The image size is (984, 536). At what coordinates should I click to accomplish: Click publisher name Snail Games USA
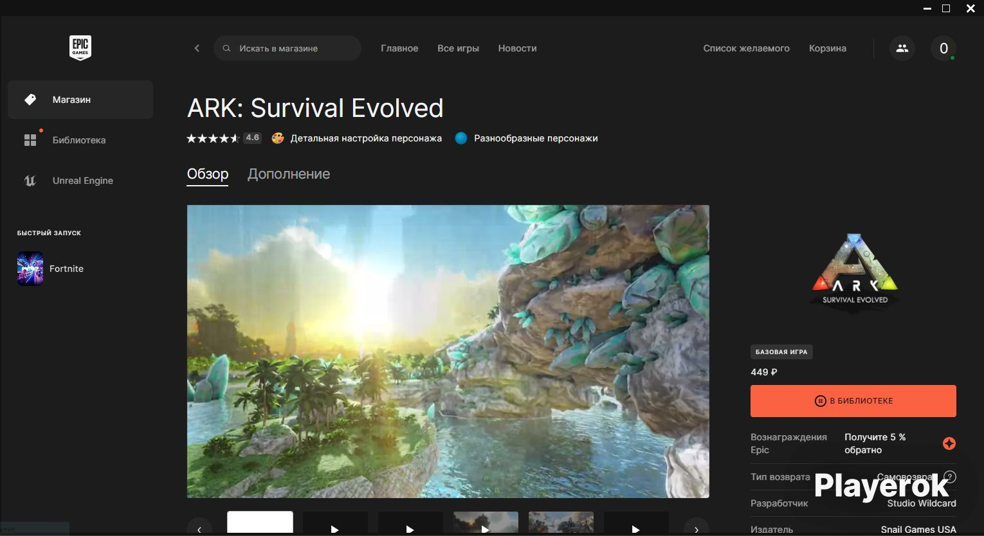[x=918, y=530]
